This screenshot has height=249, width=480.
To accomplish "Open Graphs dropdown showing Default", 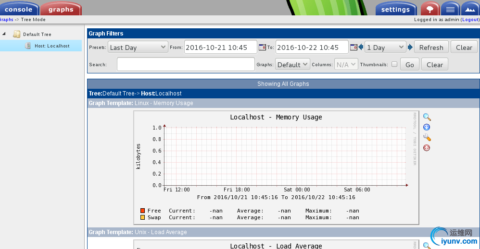I will (292, 64).
